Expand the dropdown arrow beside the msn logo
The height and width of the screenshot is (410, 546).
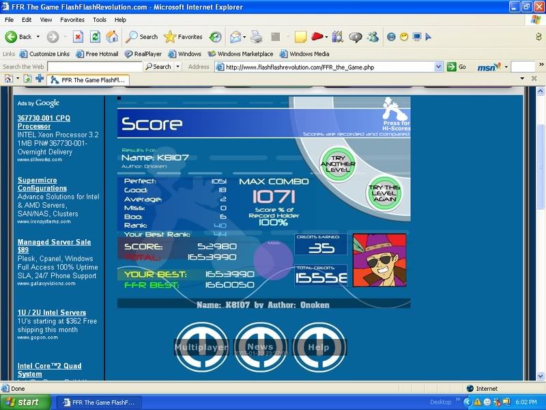[x=506, y=67]
